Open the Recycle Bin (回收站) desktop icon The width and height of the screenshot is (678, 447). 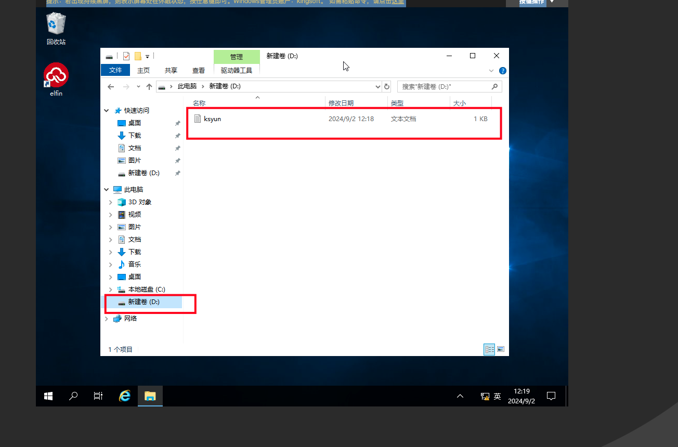click(56, 29)
